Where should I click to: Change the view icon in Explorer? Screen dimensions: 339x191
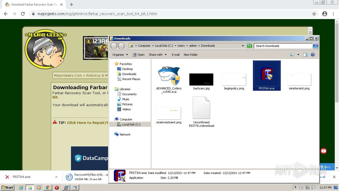coord(292,55)
